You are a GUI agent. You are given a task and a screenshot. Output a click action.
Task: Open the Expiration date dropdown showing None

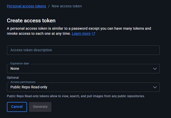(83, 69)
